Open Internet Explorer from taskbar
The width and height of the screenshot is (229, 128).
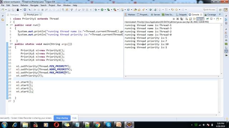click(x=15, y=125)
